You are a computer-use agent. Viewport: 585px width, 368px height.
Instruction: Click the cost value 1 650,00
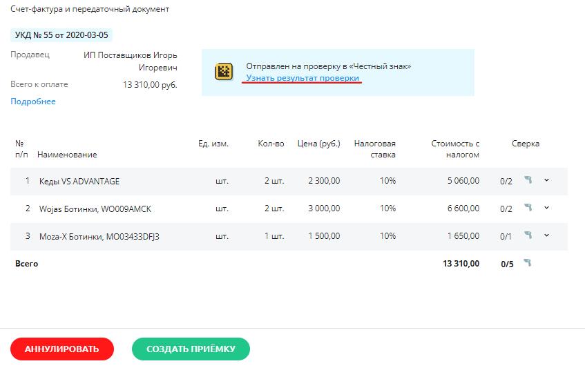(x=463, y=236)
